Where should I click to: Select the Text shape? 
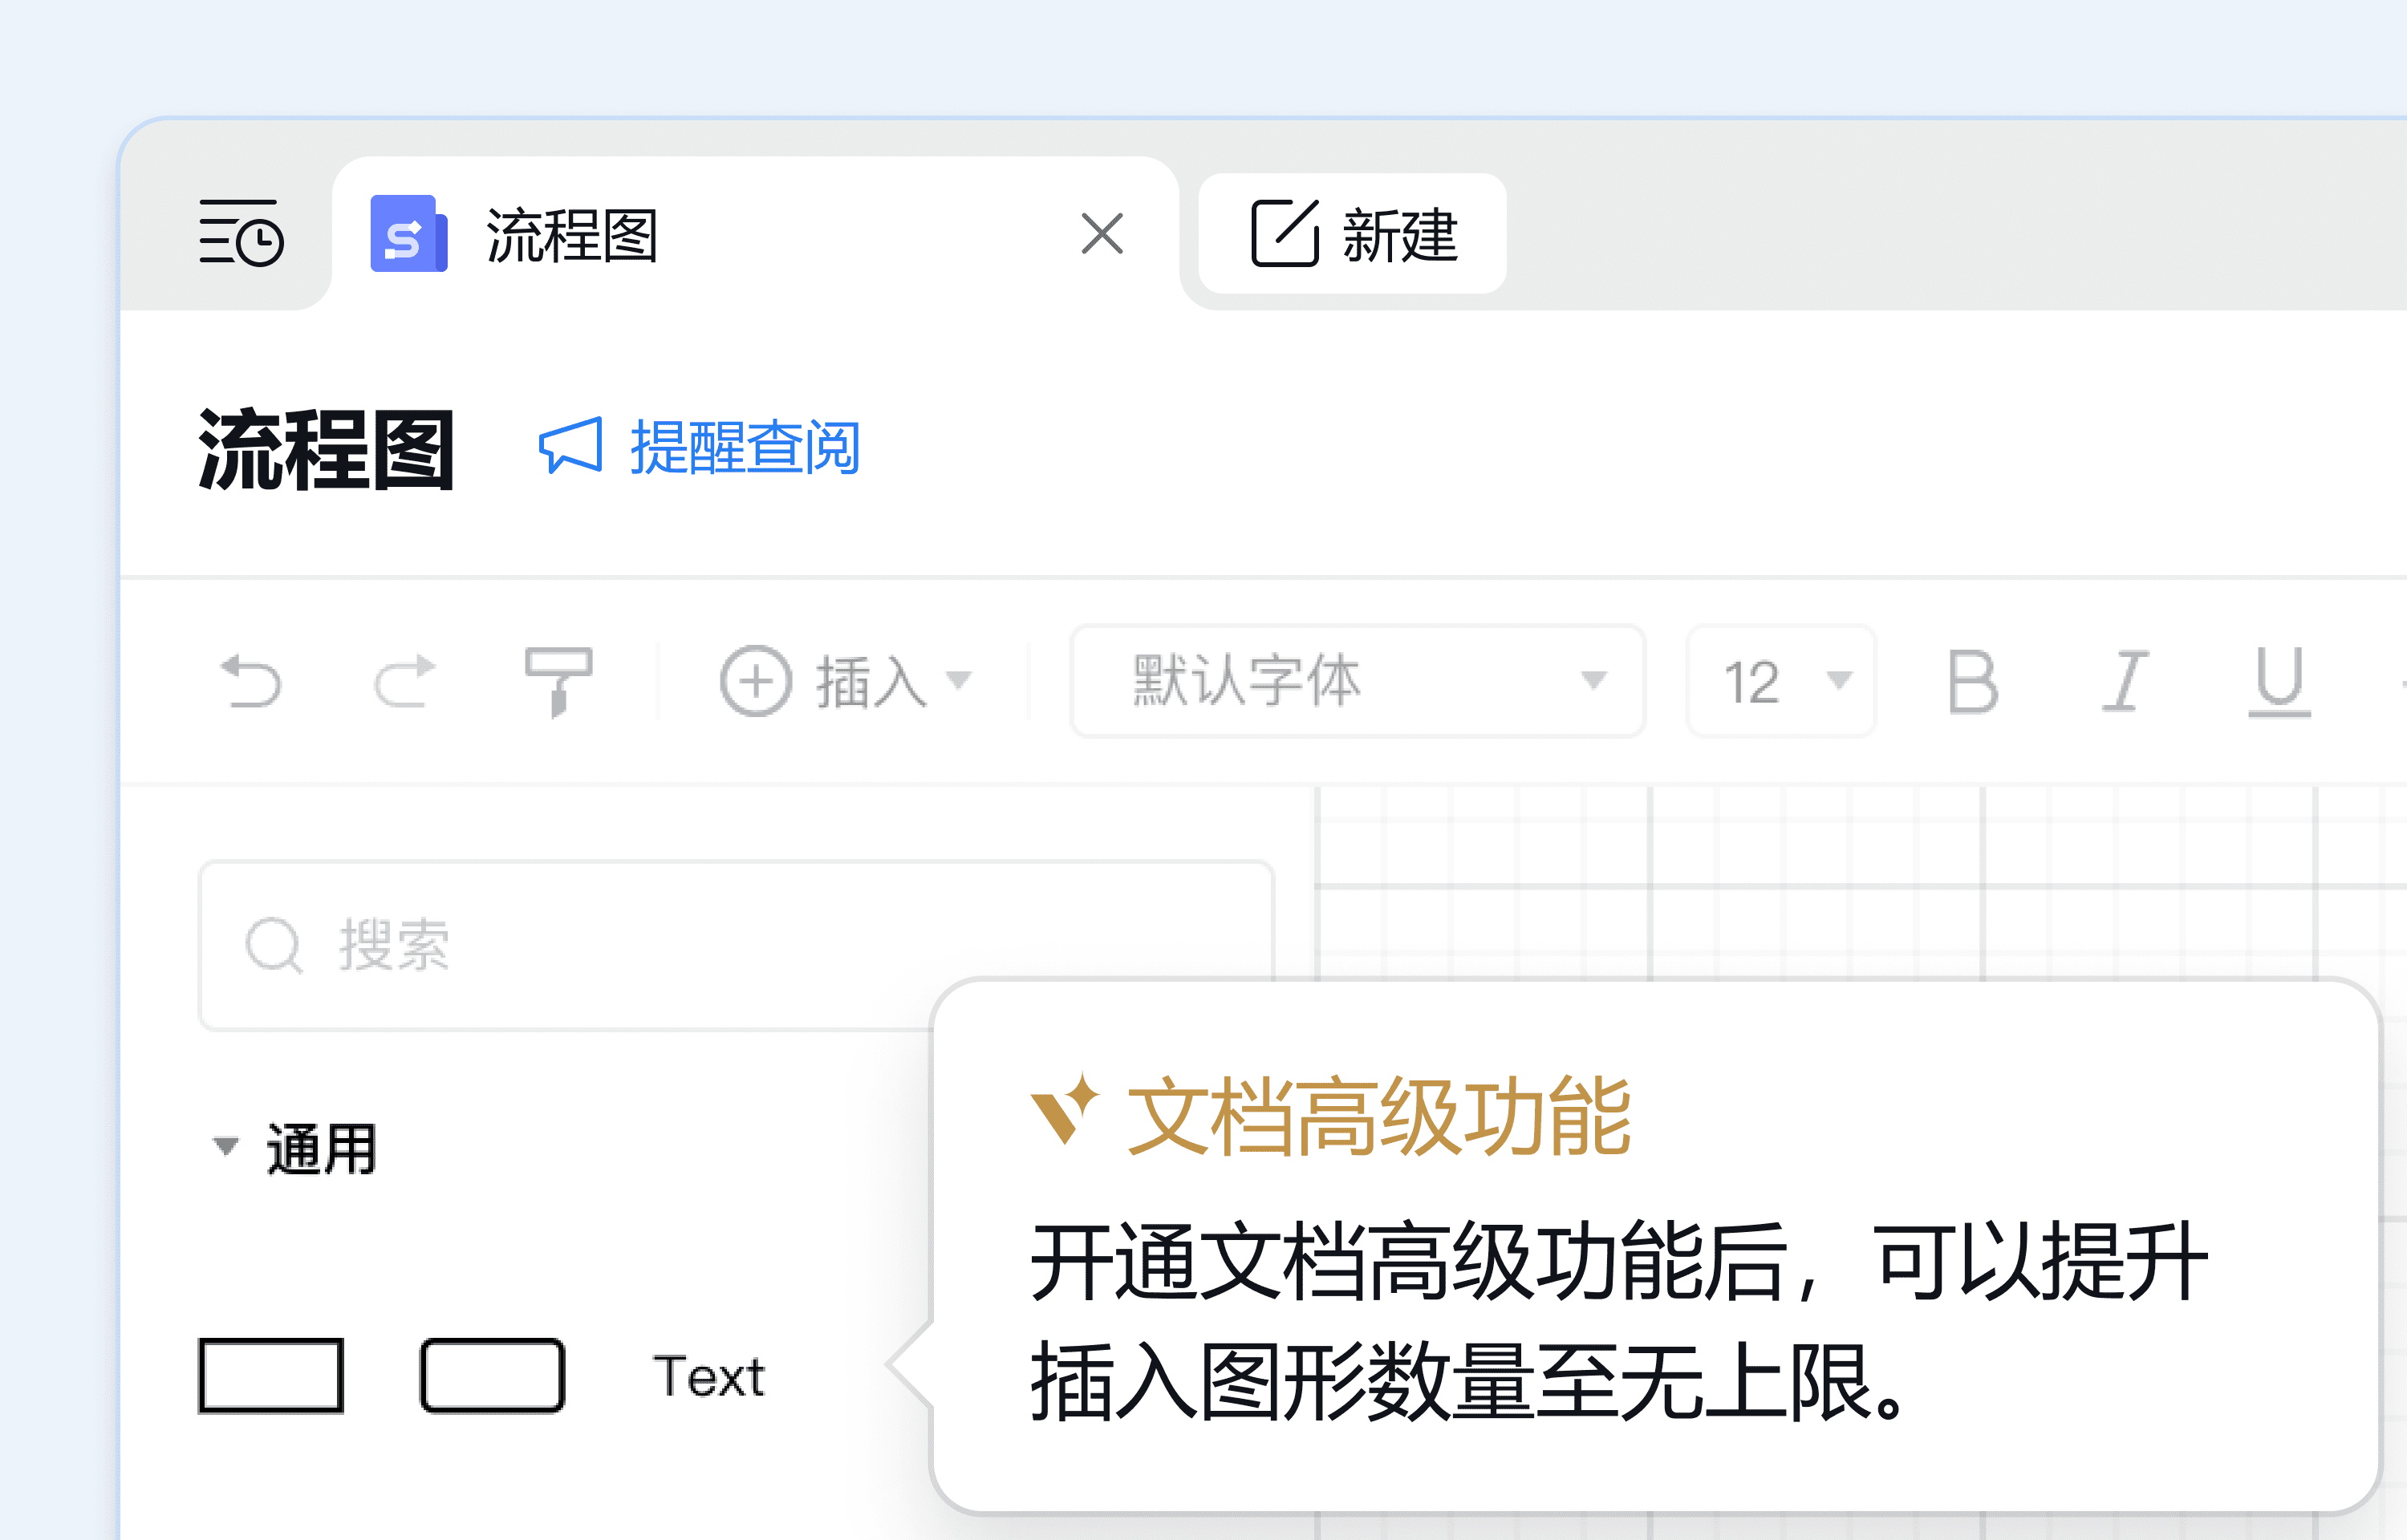click(709, 1376)
